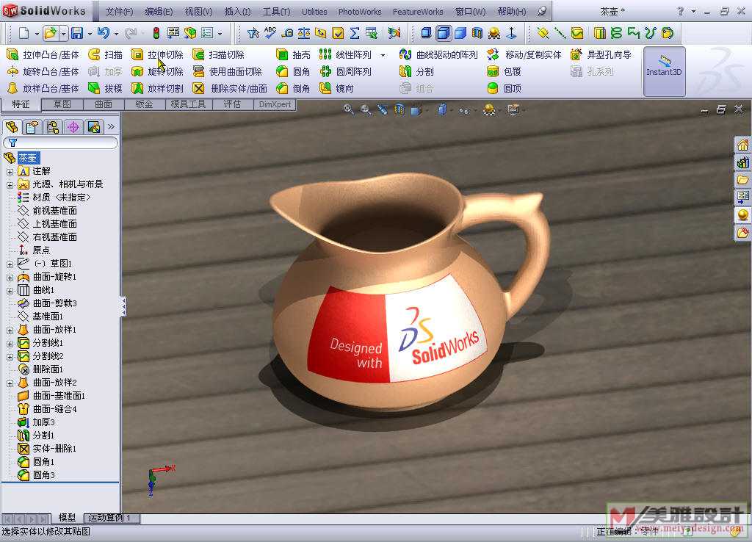
Task: Save the part with the floppy disk icon
Action: click(x=76, y=32)
